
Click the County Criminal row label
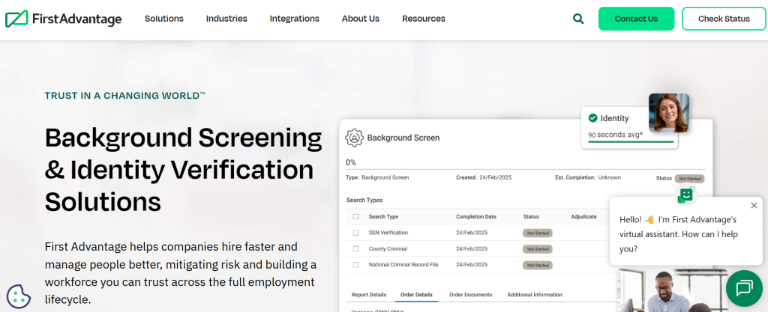coord(388,248)
